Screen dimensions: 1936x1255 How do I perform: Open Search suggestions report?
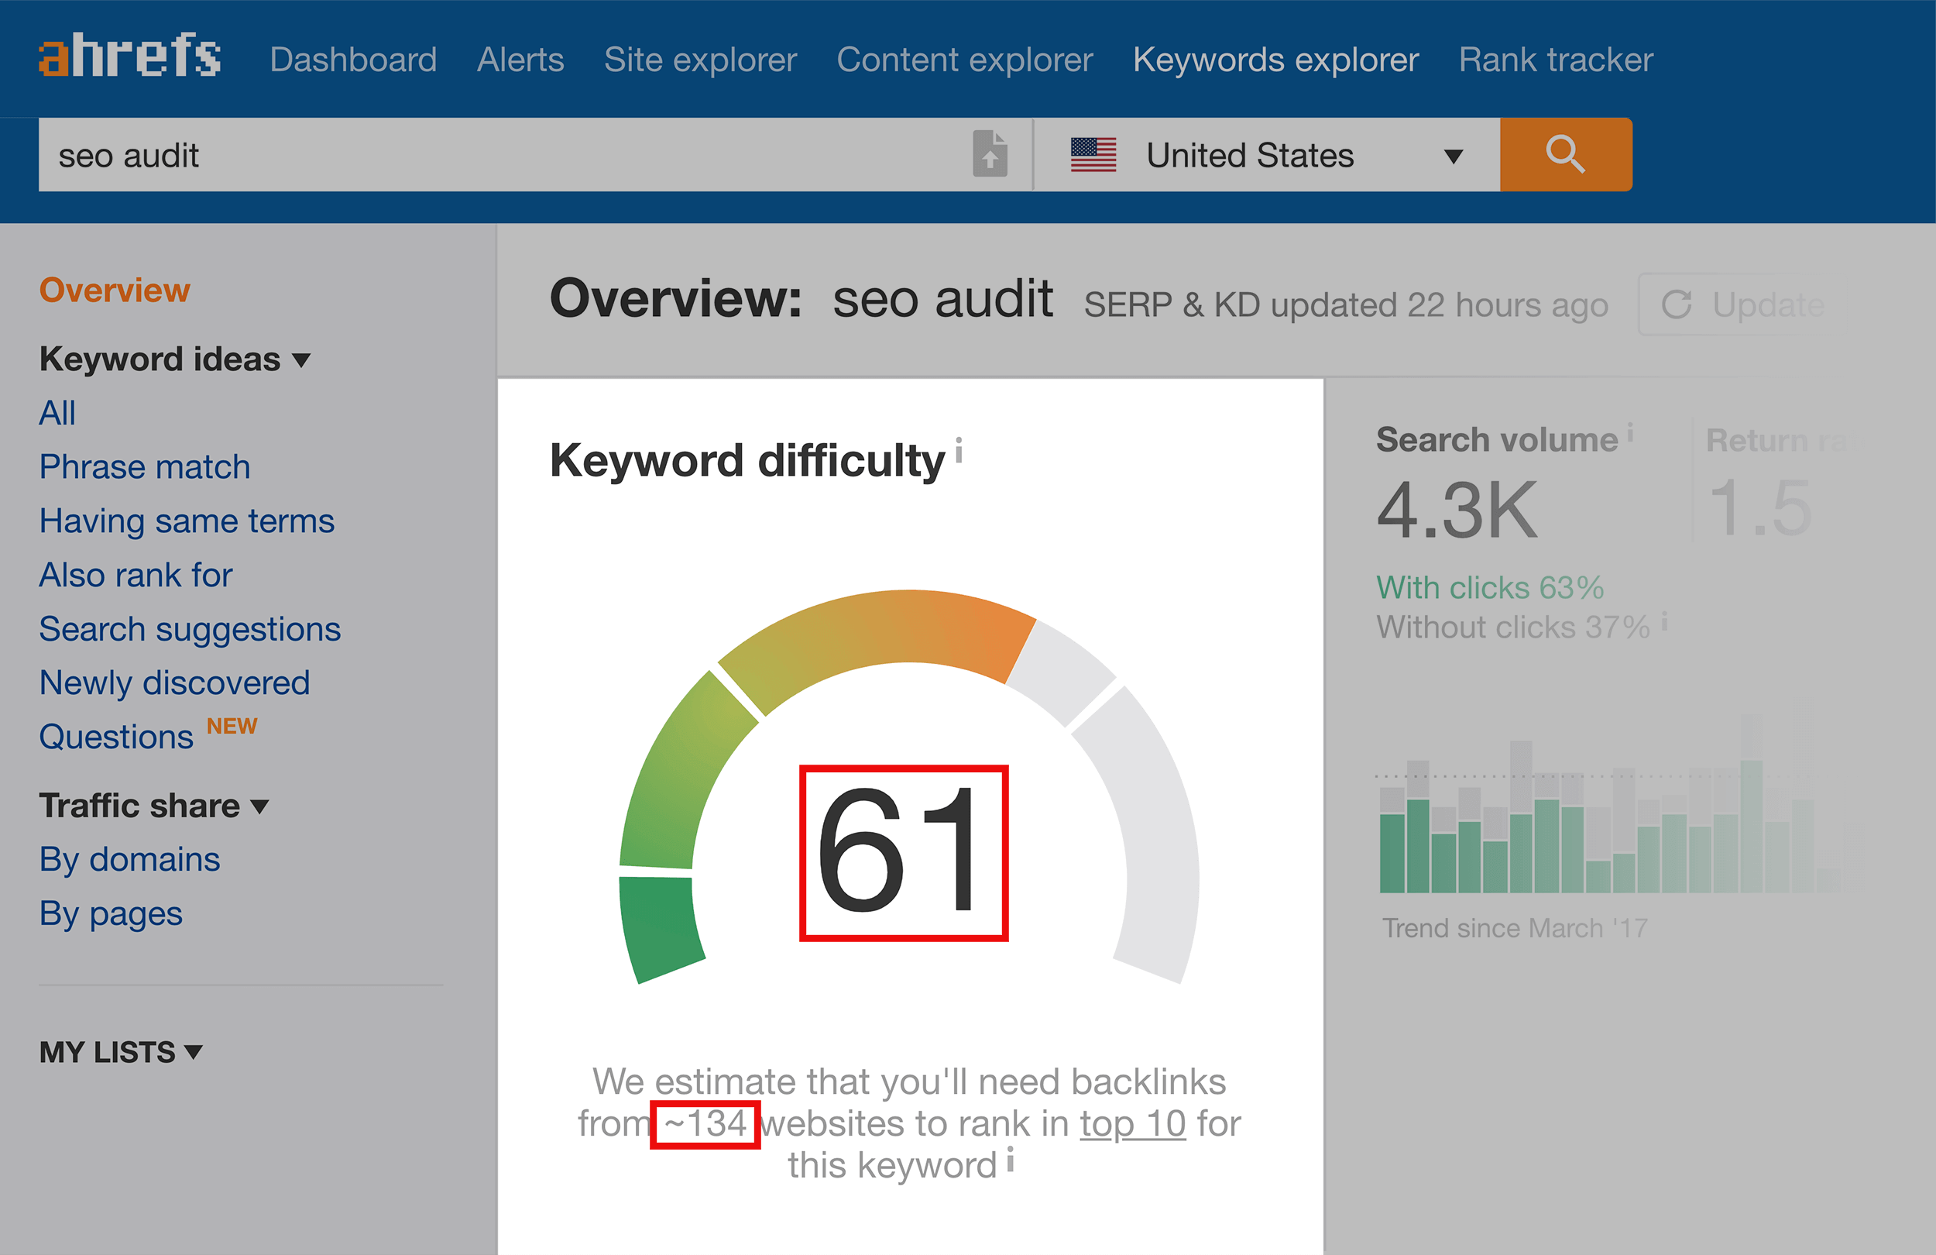(x=190, y=629)
